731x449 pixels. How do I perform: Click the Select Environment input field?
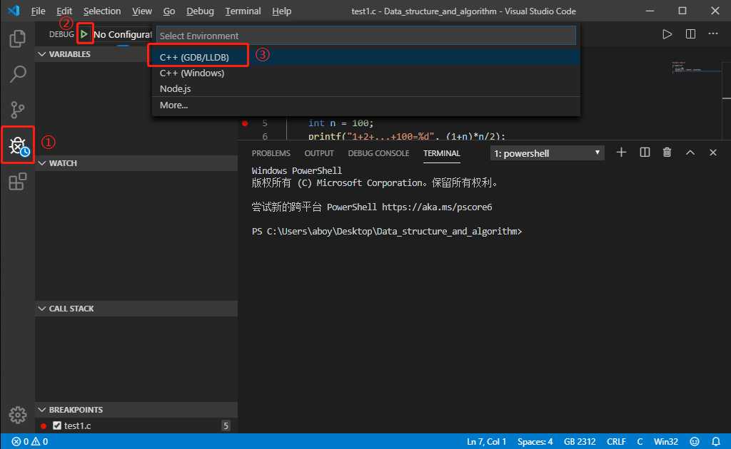click(366, 36)
